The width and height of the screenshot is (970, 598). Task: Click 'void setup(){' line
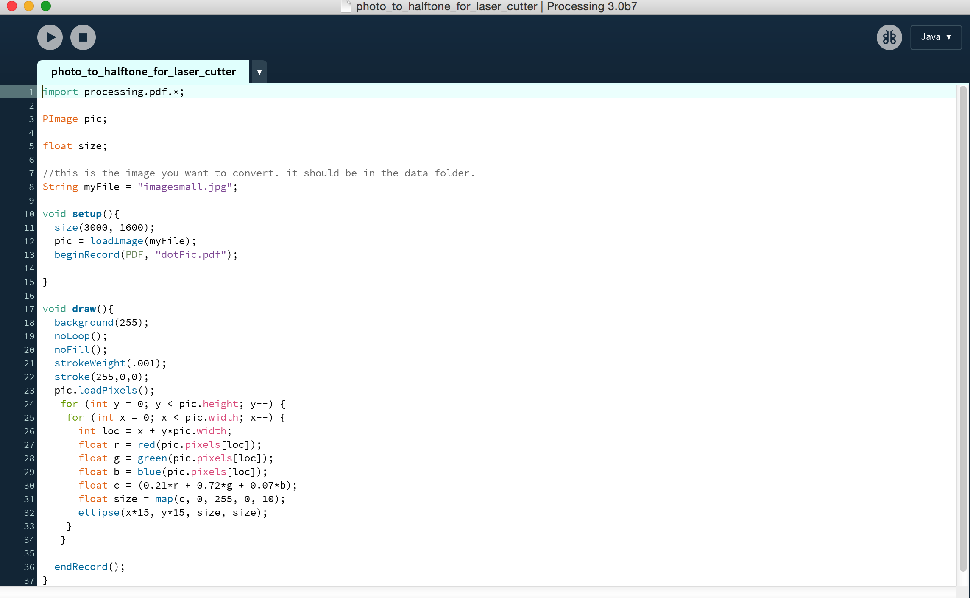tap(81, 214)
